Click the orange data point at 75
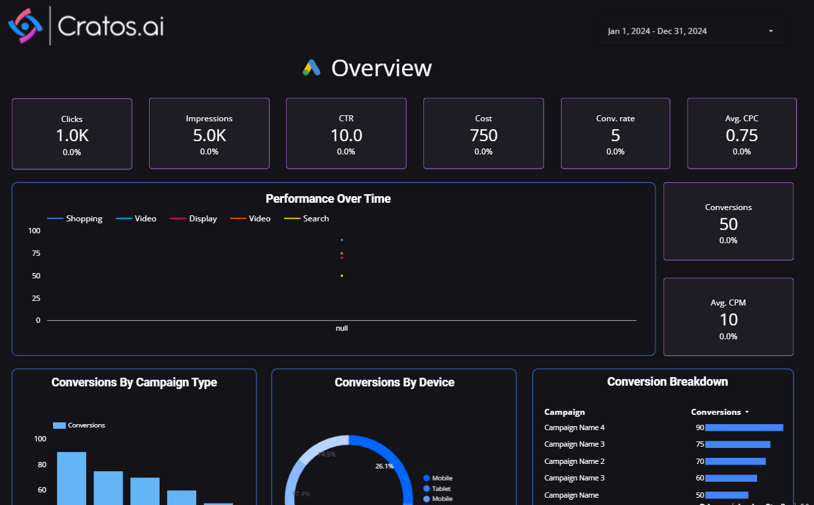The width and height of the screenshot is (814, 505). tap(342, 253)
